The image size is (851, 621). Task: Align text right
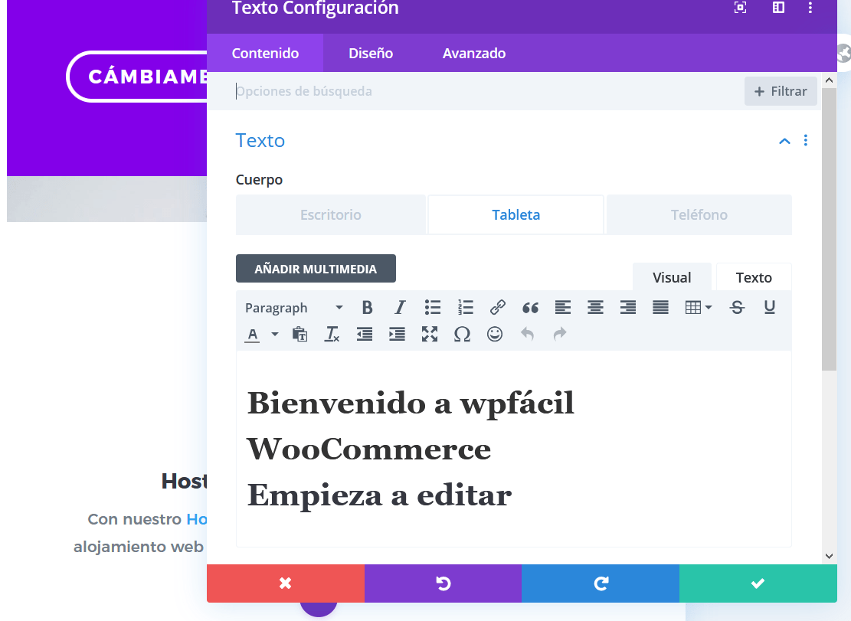pos(628,308)
